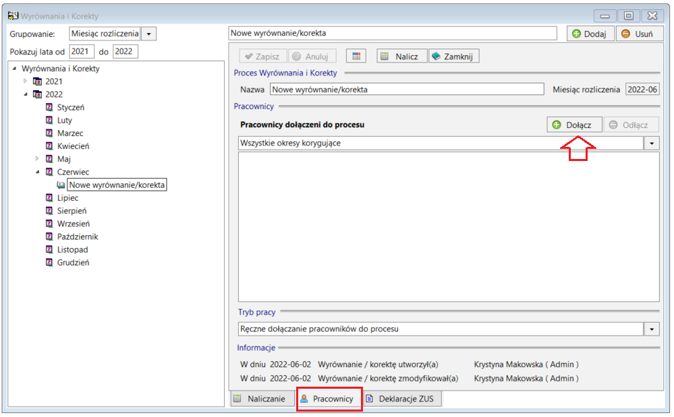Screen dimensions: 674x417
Task: Click the top title field Nowe wyrównanie/korekta
Action: coord(393,33)
